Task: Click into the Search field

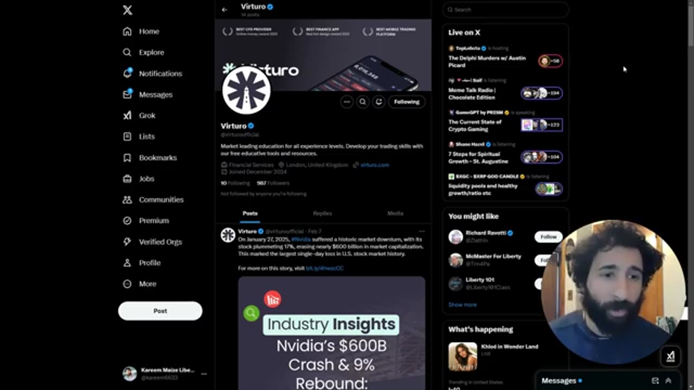Action: pyautogui.click(x=505, y=10)
